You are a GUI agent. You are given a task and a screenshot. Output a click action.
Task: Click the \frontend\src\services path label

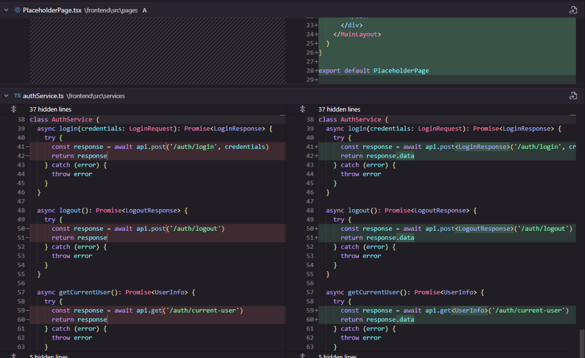click(x=96, y=96)
